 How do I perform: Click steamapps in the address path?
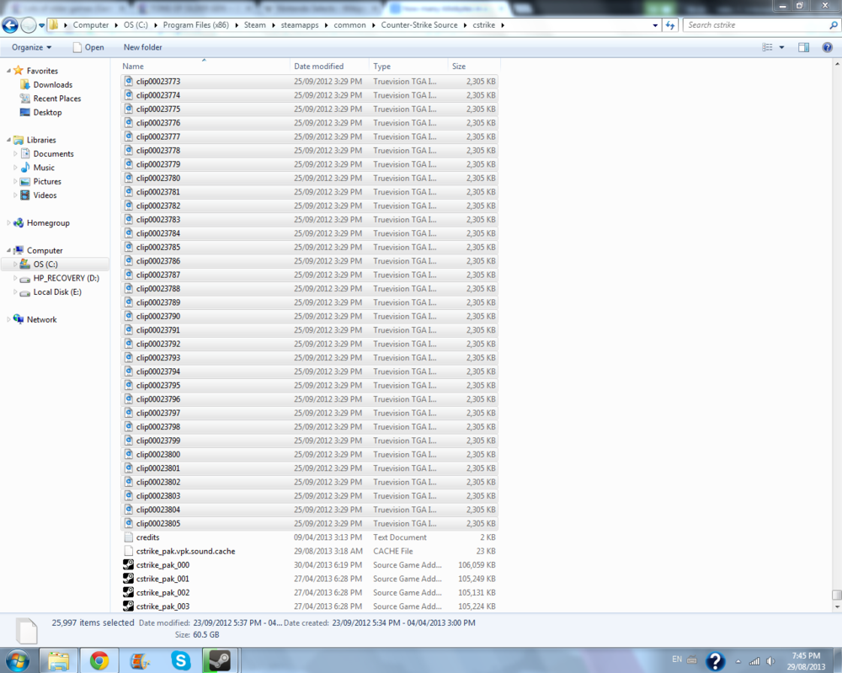coord(300,24)
